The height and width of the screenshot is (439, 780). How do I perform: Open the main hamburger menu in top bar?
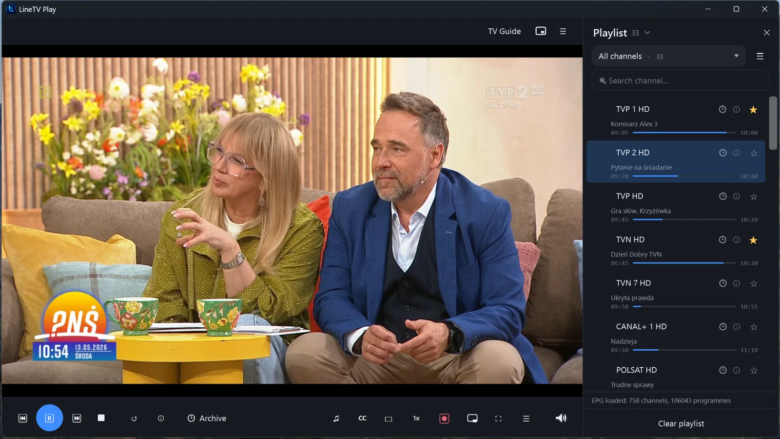[563, 31]
